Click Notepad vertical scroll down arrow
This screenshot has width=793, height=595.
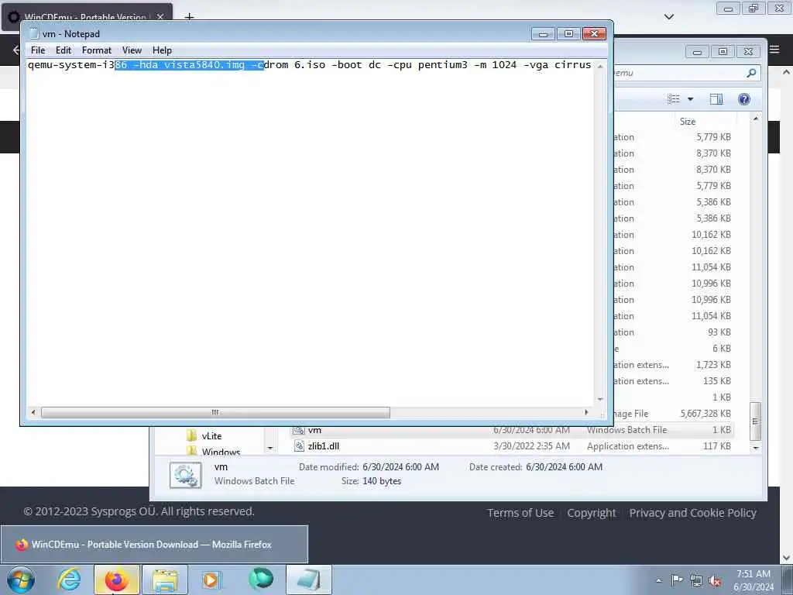(600, 399)
